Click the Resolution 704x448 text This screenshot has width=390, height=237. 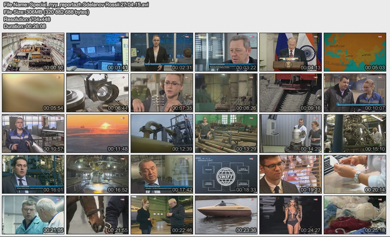(x=27, y=19)
